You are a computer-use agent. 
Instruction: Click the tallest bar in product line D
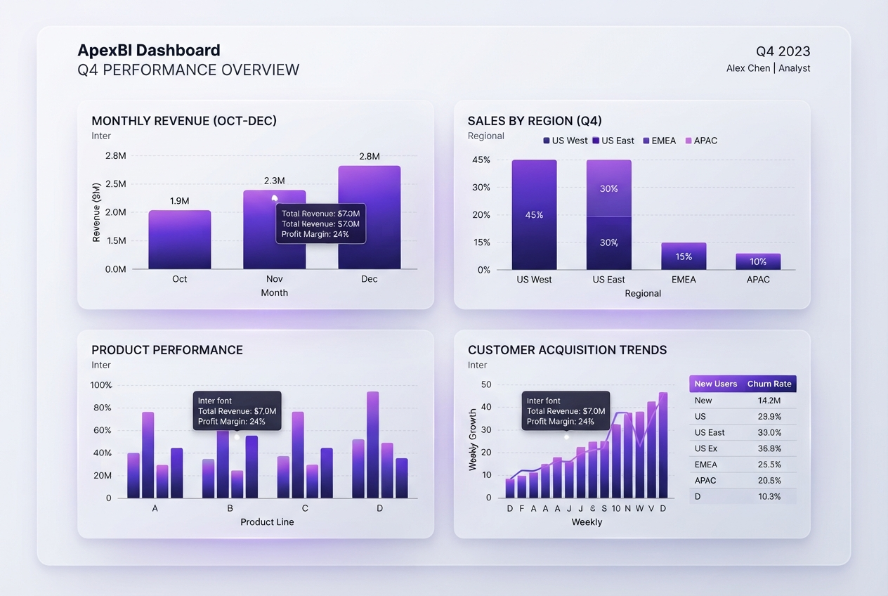tap(373, 445)
